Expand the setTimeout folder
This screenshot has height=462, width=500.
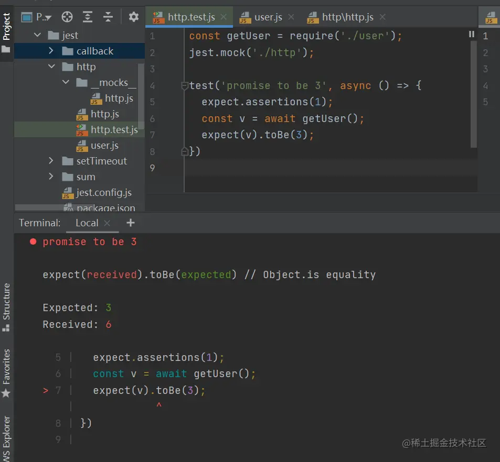(51, 161)
